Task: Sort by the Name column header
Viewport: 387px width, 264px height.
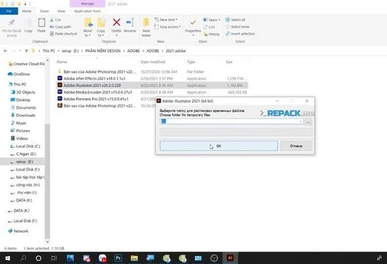Action: pyautogui.click(x=62, y=62)
